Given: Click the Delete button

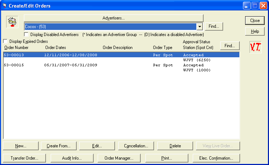Looking at the screenshot, I should [x=175, y=146].
